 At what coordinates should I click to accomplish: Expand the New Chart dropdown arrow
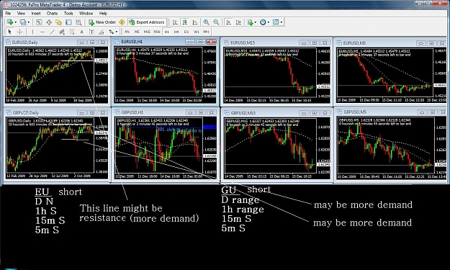click(15, 22)
